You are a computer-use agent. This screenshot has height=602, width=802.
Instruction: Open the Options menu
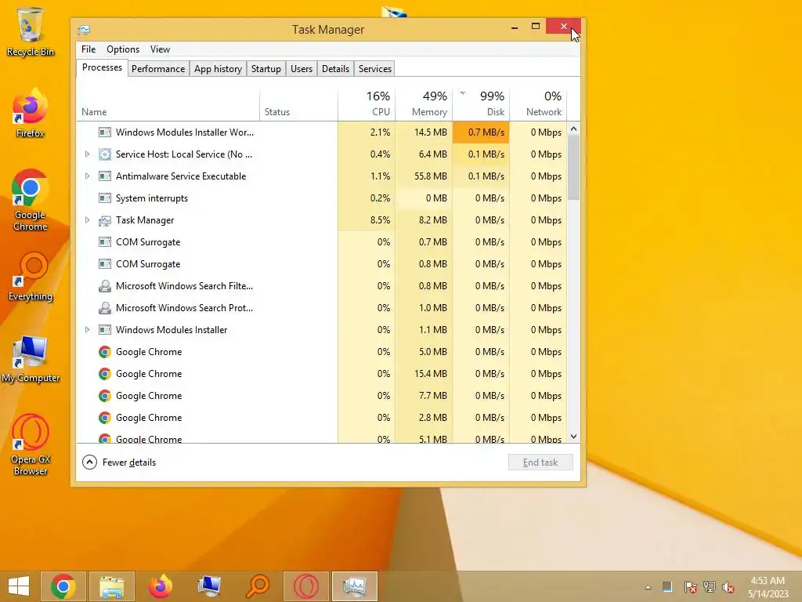point(123,49)
